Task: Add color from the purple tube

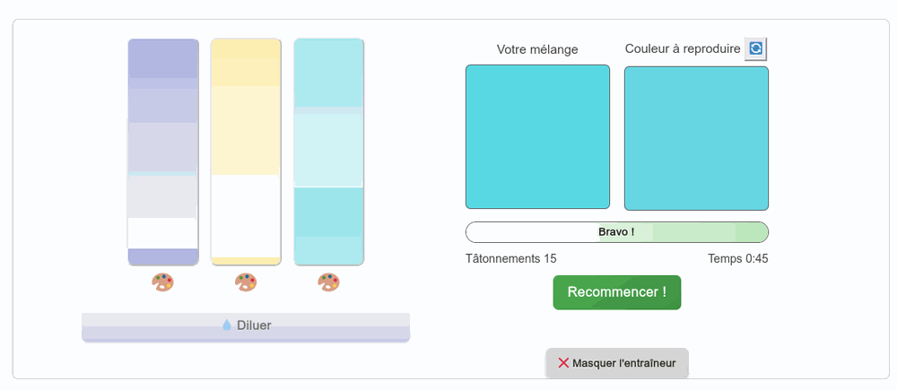Action: [x=163, y=152]
